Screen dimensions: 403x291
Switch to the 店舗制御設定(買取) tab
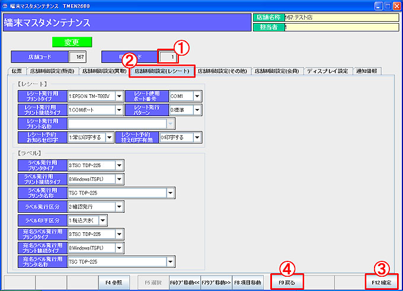coord(104,71)
